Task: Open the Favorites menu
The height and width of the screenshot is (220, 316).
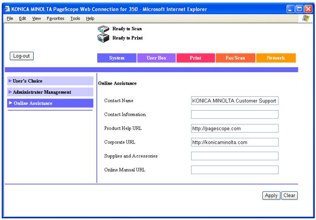Action: click(x=55, y=19)
